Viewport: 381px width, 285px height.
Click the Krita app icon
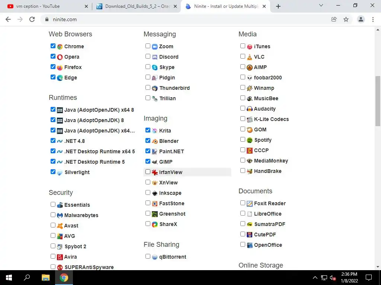[x=155, y=131]
